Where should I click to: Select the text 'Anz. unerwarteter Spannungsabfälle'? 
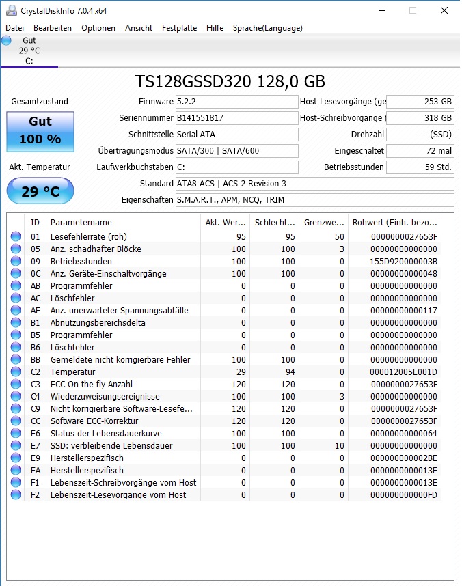point(120,311)
